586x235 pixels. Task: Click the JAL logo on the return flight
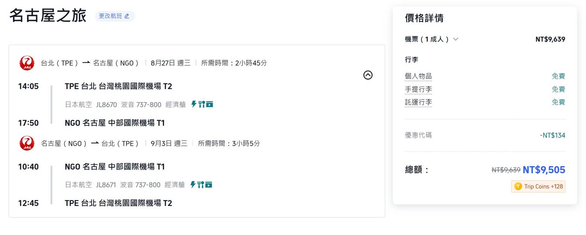[x=27, y=143]
